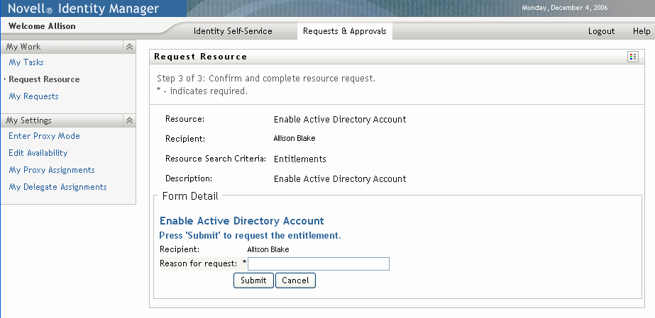Go to My Requests
655x318 pixels.
pyautogui.click(x=34, y=96)
